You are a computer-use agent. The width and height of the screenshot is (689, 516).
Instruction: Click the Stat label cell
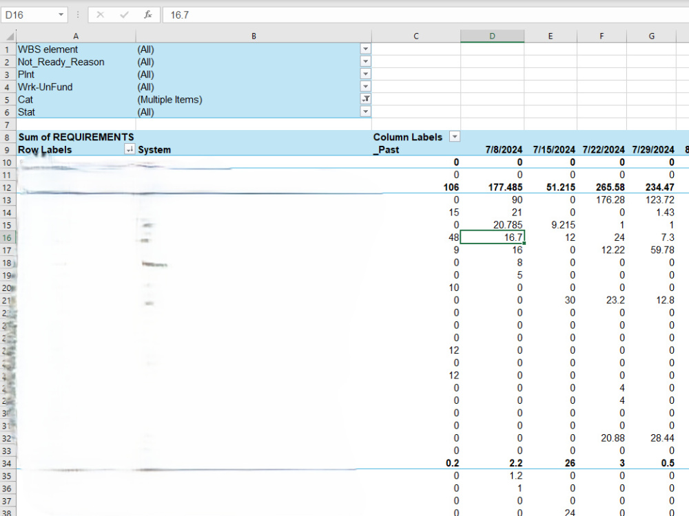[x=76, y=112]
